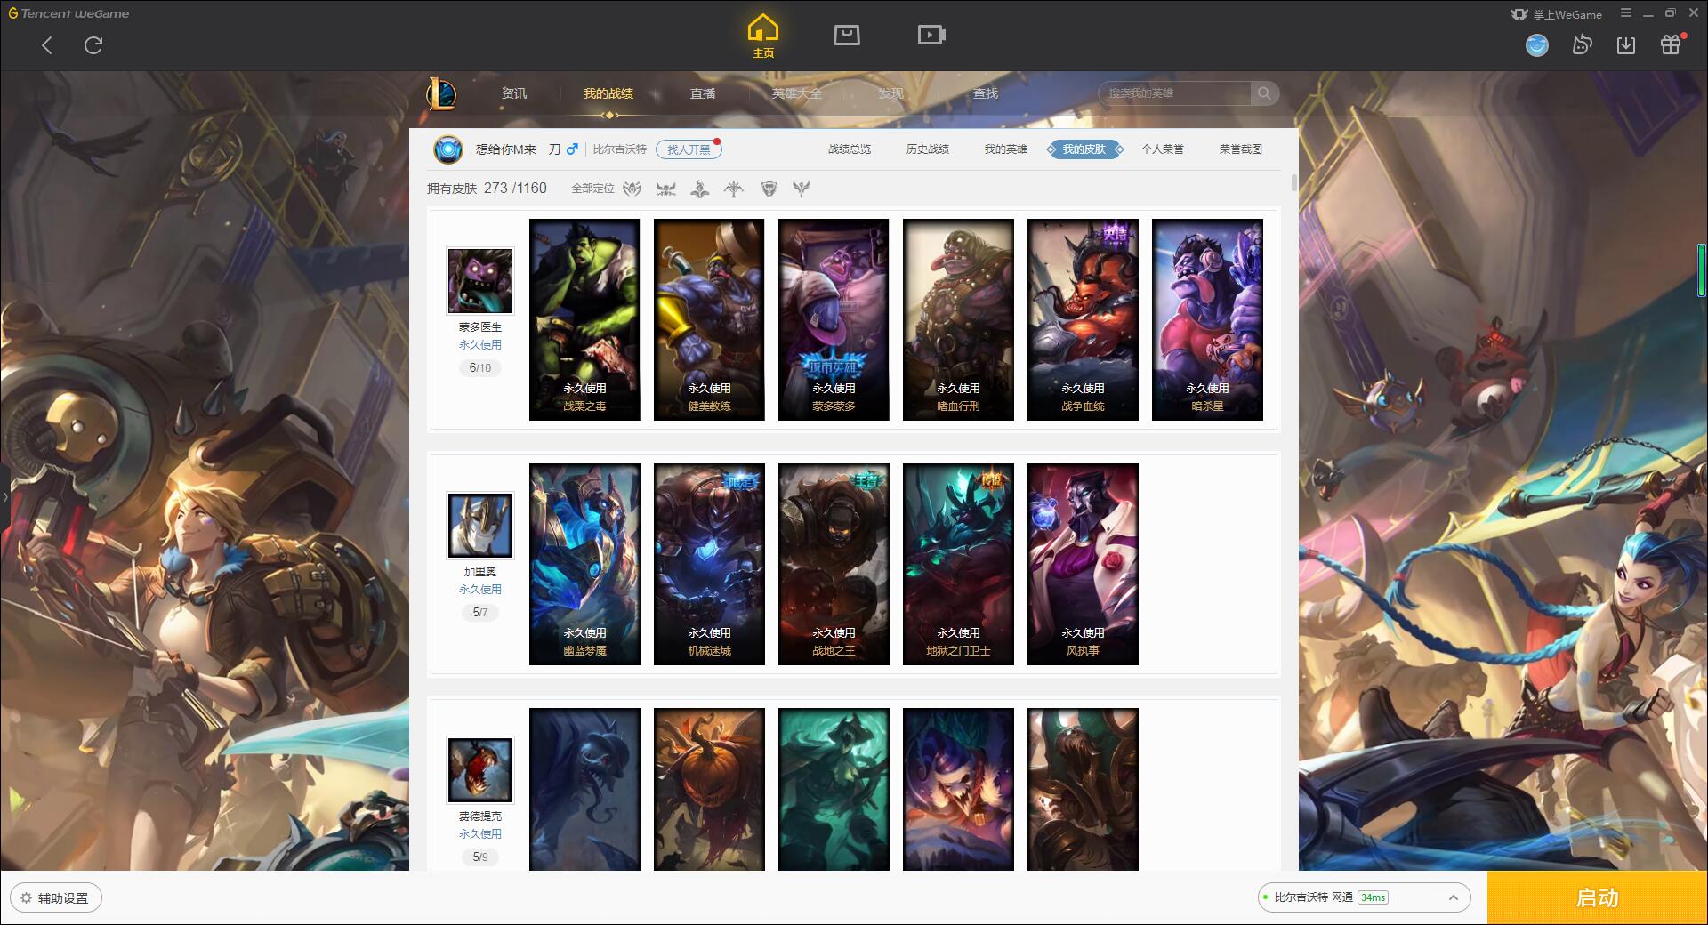The height and width of the screenshot is (925, 1708).
Task: Open the 直播 live stream menu
Action: [x=703, y=93]
